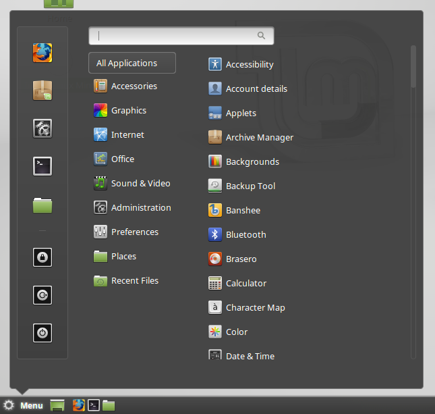
Task: Open System Settings gear icon in sidebar
Action: pos(42,128)
